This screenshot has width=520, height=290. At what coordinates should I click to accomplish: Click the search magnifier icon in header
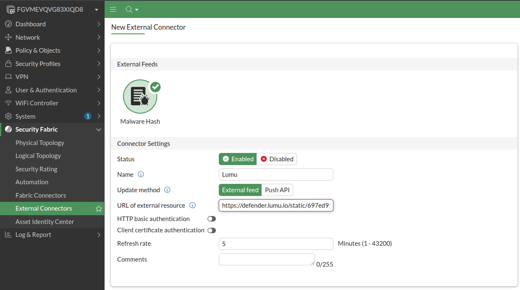[x=129, y=9]
